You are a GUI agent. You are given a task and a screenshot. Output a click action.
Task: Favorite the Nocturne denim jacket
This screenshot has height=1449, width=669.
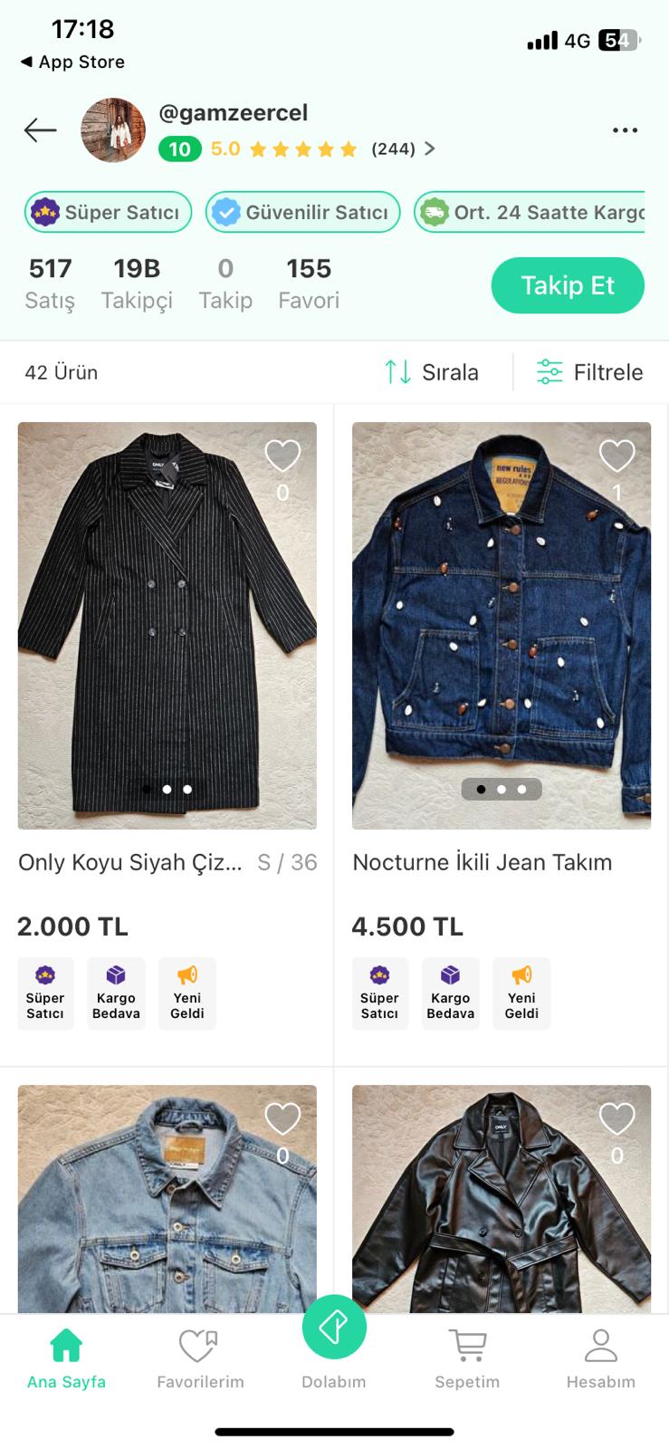(616, 456)
